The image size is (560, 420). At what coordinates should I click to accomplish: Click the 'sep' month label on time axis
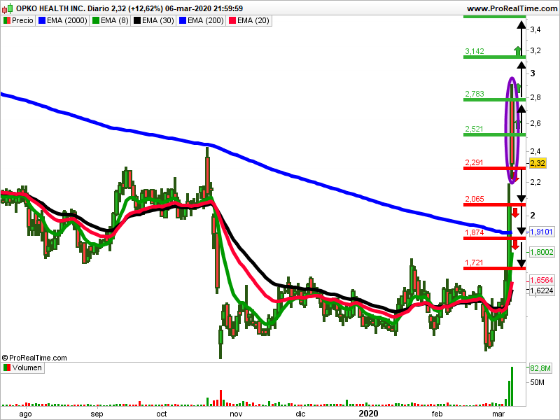point(97,414)
